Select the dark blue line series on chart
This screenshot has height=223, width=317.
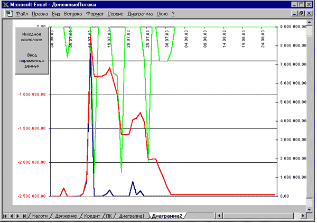133,182
